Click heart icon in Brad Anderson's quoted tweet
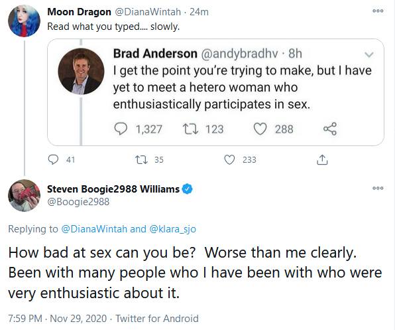Viewport: 395px width, 330px height. coord(260,129)
